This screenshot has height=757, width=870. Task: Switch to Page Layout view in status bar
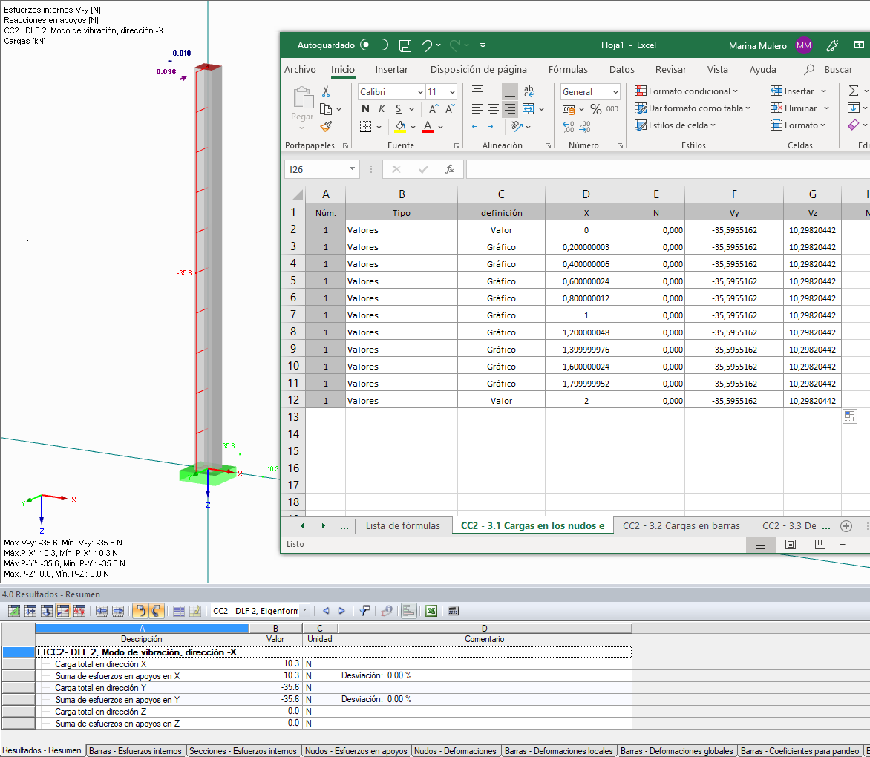(x=790, y=544)
